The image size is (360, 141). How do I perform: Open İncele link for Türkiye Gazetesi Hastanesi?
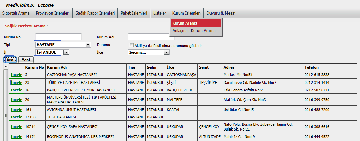pyautogui.click(x=16, y=82)
